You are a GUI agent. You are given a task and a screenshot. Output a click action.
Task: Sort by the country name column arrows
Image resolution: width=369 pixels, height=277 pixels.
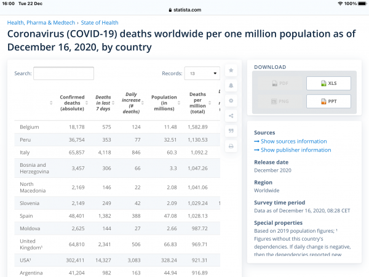tap(51, 103)
